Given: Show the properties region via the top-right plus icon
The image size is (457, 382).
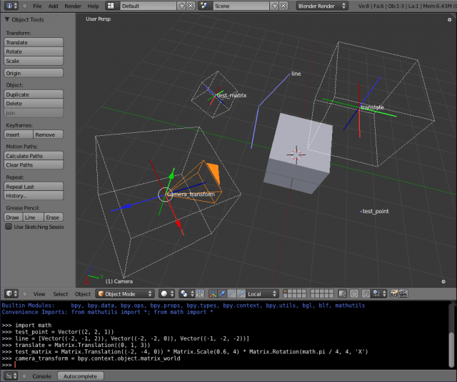Looking at the screenshot, I should click(449, 20).
